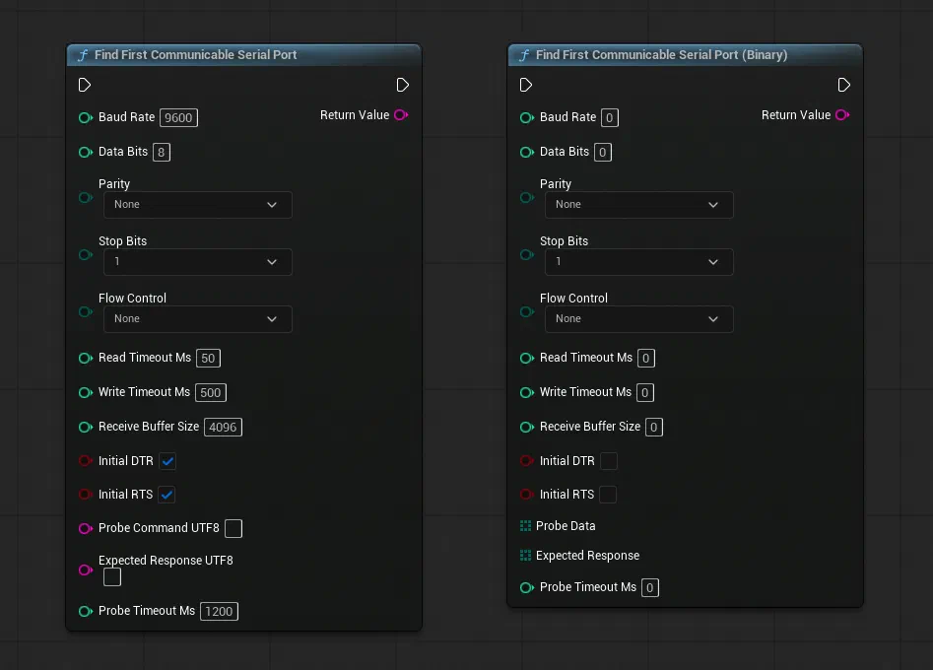Open Parity dropdown on Binary node

(639, 205)
